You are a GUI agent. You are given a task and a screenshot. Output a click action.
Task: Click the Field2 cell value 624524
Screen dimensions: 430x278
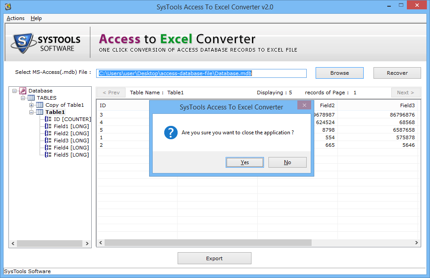pos(325,122)
